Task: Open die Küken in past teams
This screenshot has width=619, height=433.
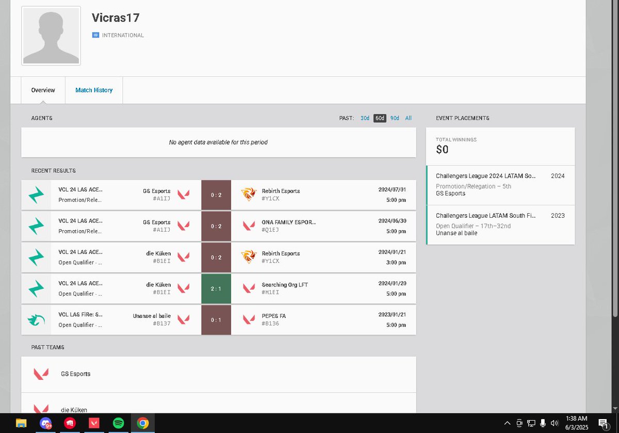Action: pos(219,404)
